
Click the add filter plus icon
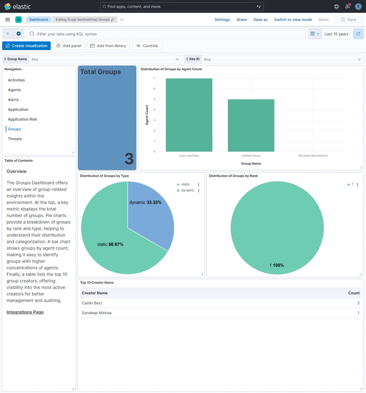coord(18,33)
